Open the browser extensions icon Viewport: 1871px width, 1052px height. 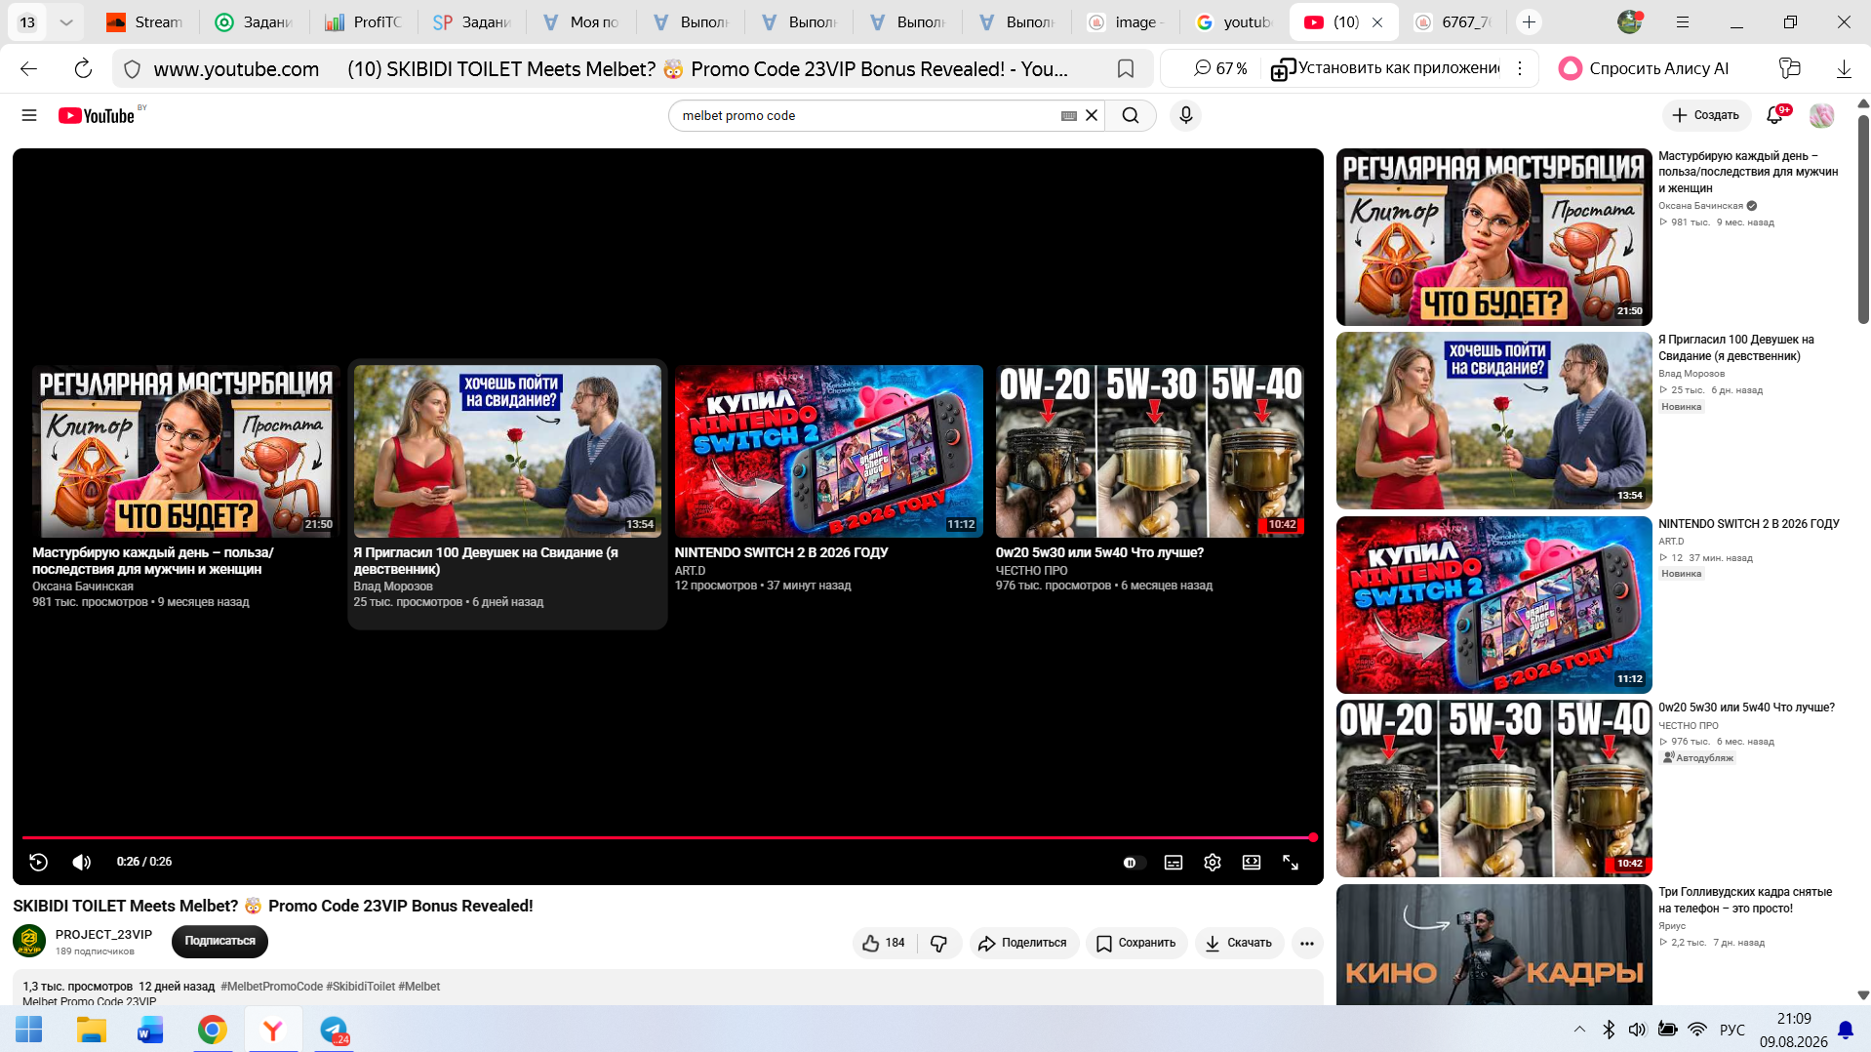(x=1789, y=68)
